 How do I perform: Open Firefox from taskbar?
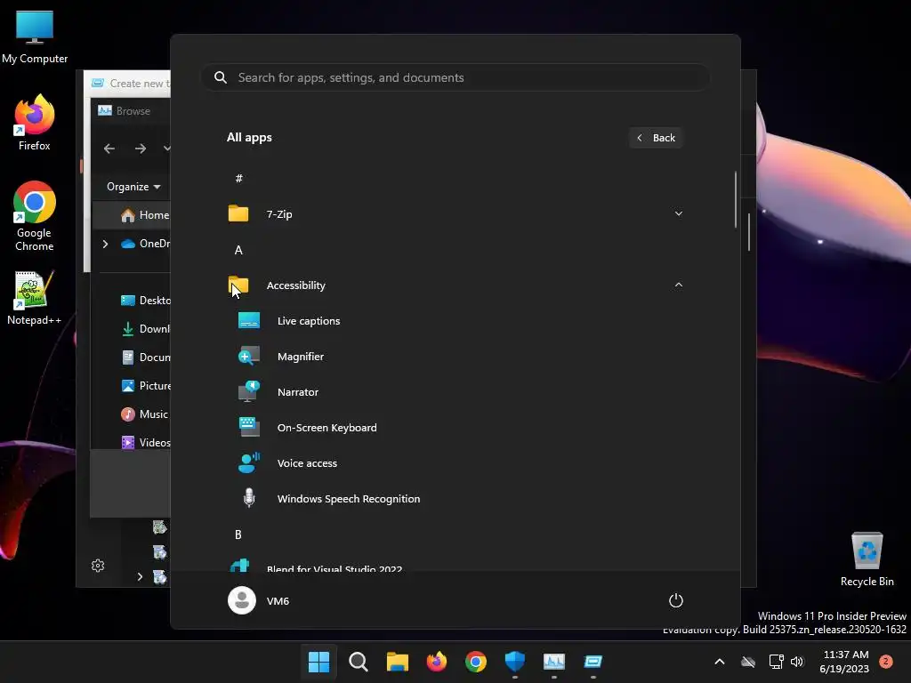[x=436, y=662]
